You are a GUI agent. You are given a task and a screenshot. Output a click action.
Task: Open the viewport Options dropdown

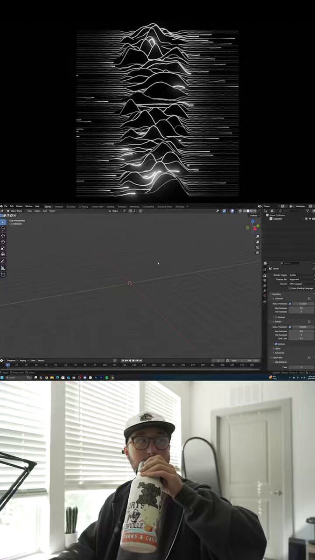pos(255,216)
